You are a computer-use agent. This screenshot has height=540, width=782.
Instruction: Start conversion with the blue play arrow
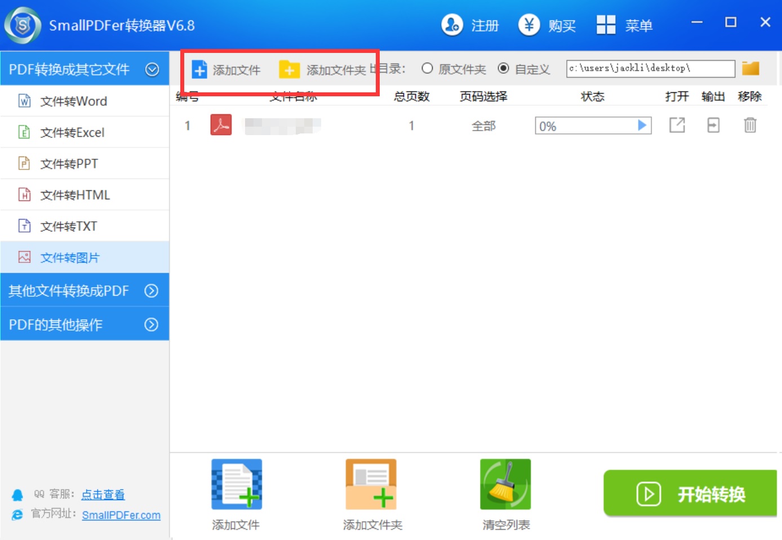coord(642,125)
